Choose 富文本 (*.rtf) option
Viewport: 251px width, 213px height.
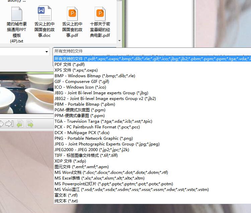tap(152, 195)
